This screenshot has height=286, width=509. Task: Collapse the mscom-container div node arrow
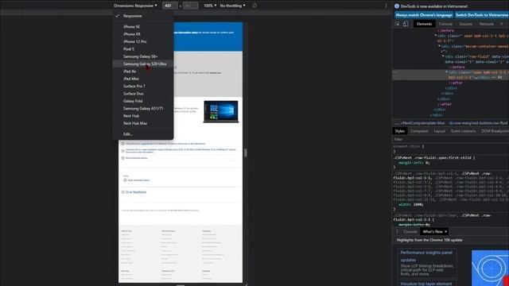coord(439,46)
